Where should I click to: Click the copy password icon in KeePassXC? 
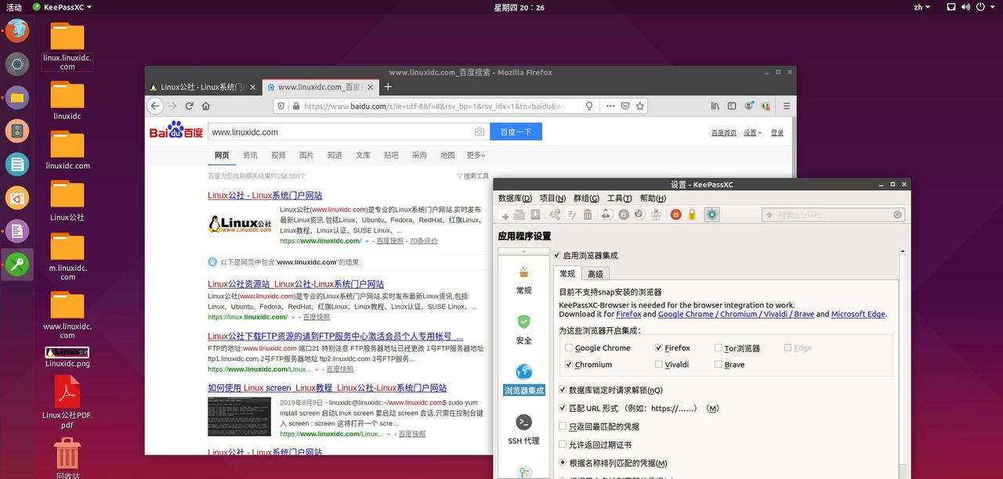coord(624,215)
